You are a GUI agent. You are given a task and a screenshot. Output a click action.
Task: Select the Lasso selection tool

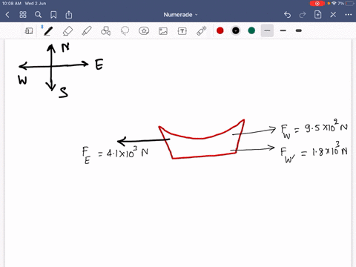tap(125, 31)
